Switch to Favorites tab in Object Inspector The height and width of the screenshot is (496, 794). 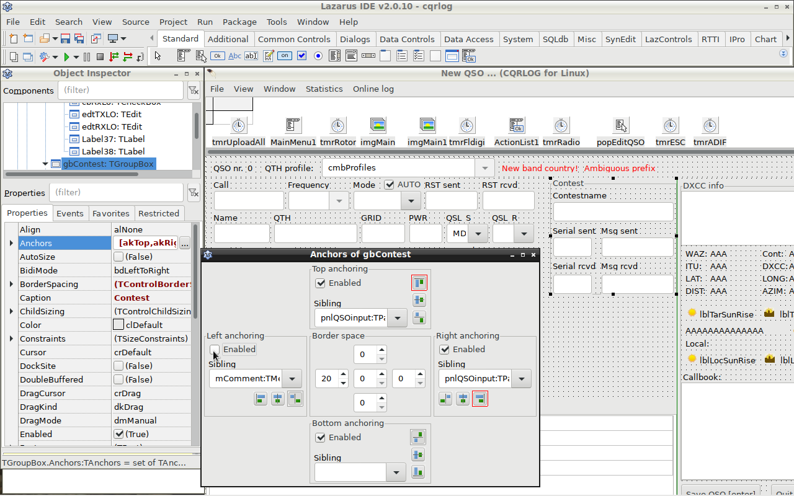(x=111, y=213)
